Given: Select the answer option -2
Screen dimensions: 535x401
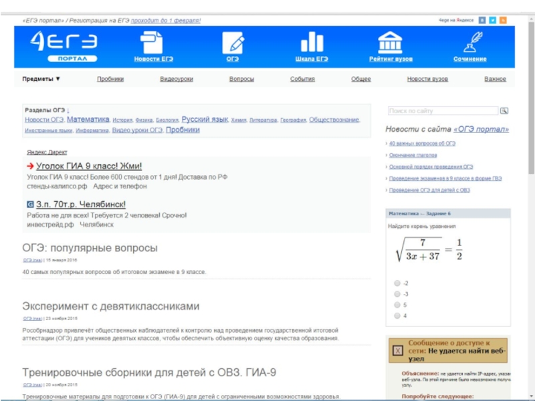Looking at the screenshot, I should [x=397, y=283].
